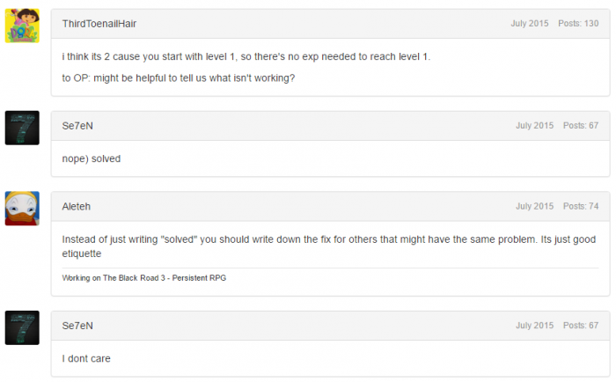Click the "to OP: might be helpful" line
This screenshot has height=382, width=616.
point(179,78)
